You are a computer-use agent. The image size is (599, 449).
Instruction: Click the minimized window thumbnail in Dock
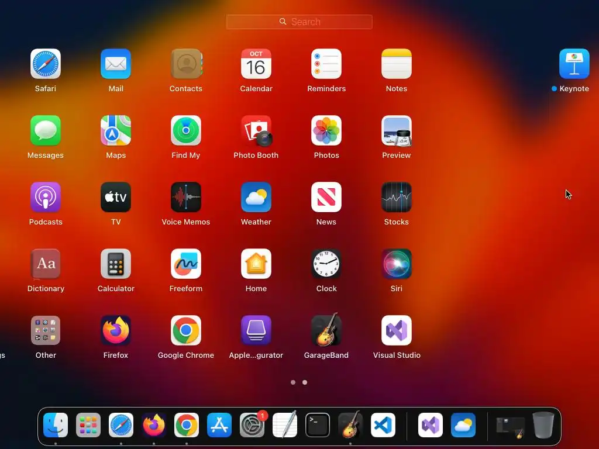click(510, 426)
